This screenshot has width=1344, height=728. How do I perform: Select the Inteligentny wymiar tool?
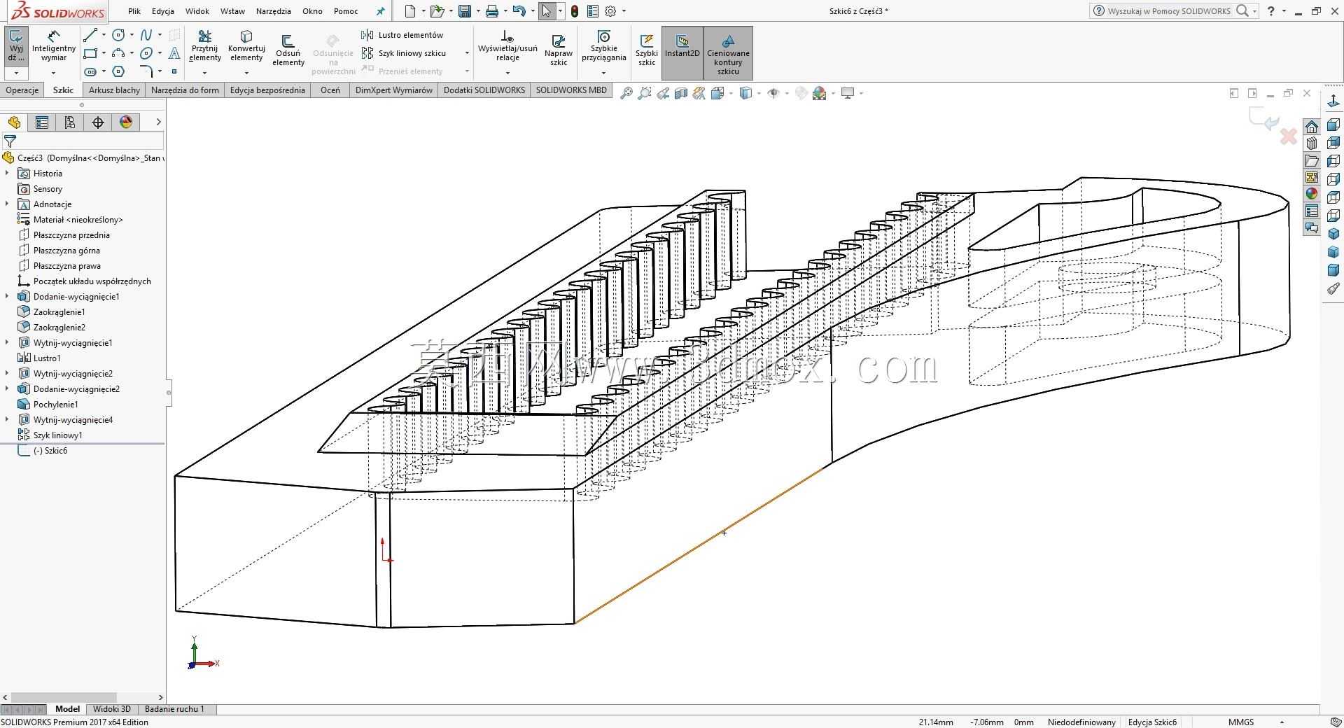54,45
